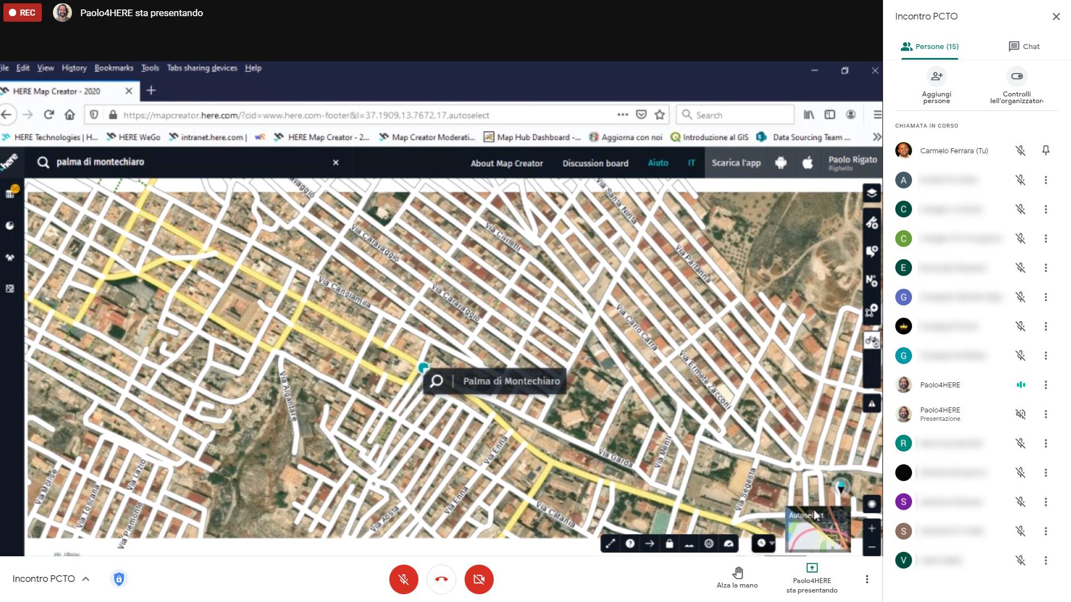Mute your microphone with the red mic button
Viewport: 1071px width, 602px height.
(404, 579)
